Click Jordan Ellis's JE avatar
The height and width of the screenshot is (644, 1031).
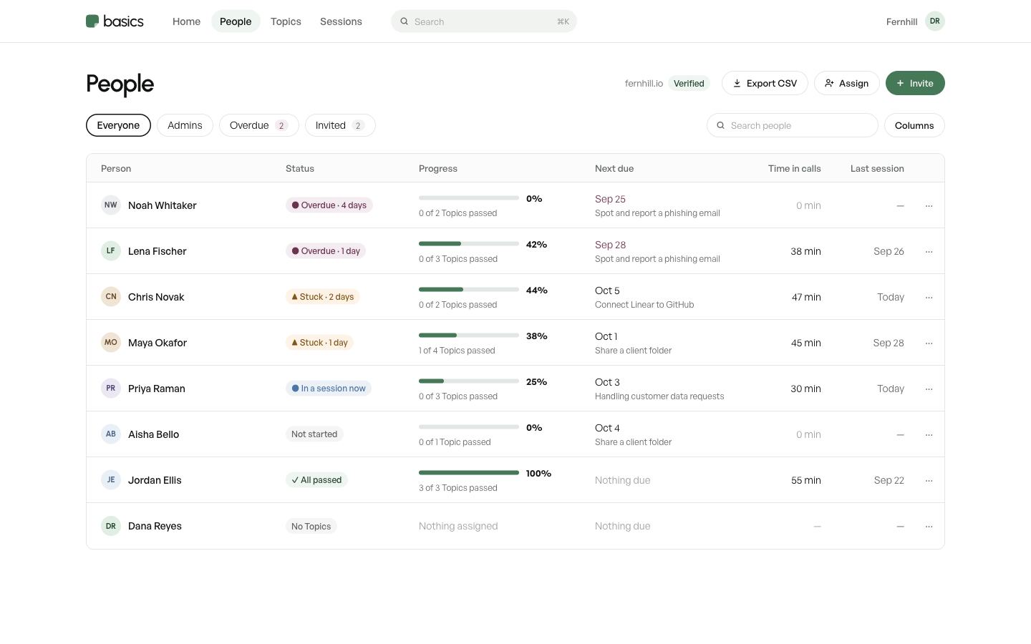[x=111, y=480]
